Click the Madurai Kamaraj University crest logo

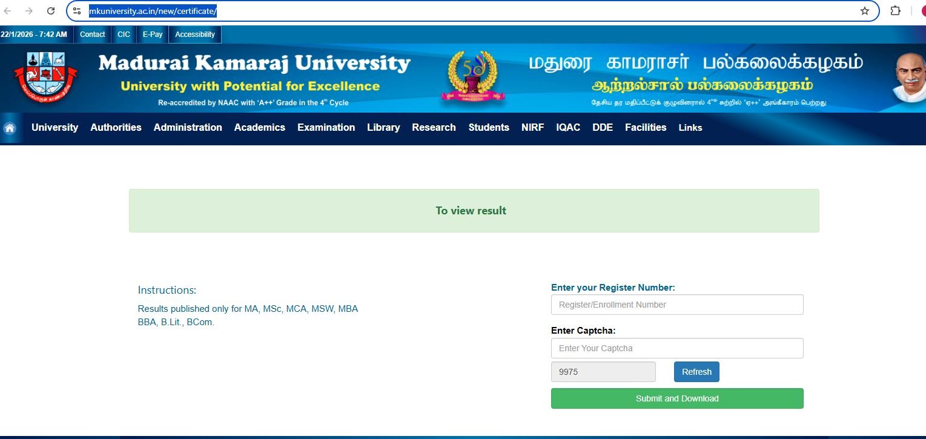click(x=46, y=78)
